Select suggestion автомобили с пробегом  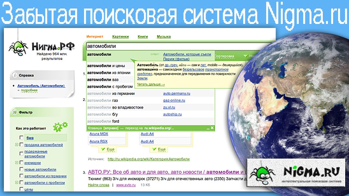pos(110,87)
